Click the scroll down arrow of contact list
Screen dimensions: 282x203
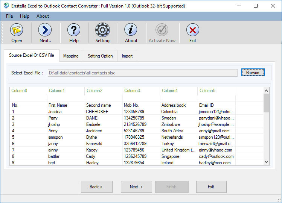tap(267, 162)
